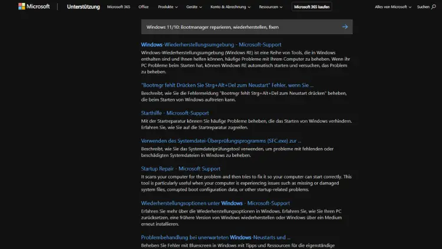Click the search magnifier icon
The height and width of the screenshot is (249, 442).
click(x=434, y=6)
